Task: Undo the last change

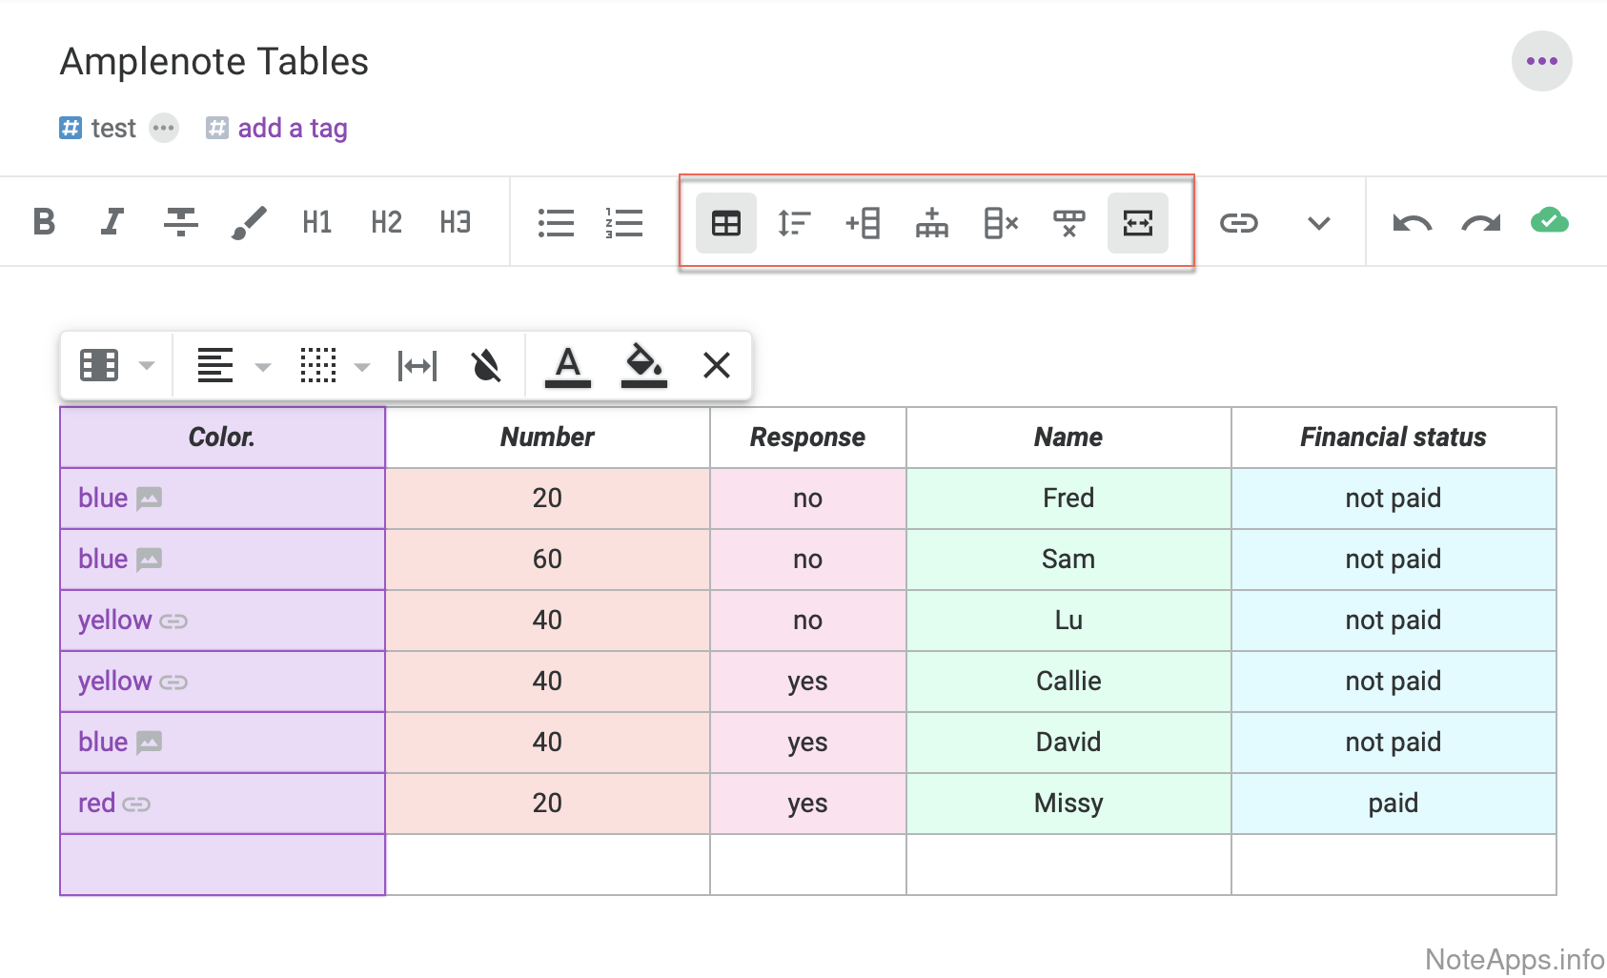Action: click(1412, 223)
